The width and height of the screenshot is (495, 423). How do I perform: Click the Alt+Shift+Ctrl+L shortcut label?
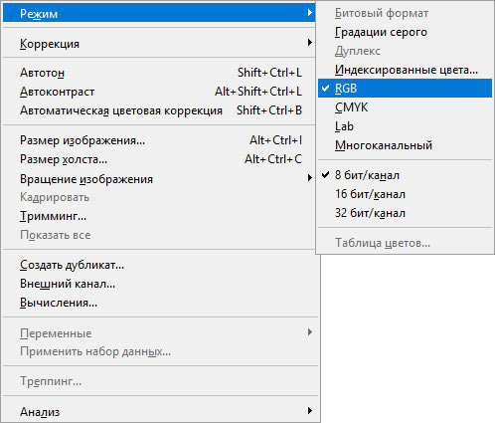click(x=258, y=92)
